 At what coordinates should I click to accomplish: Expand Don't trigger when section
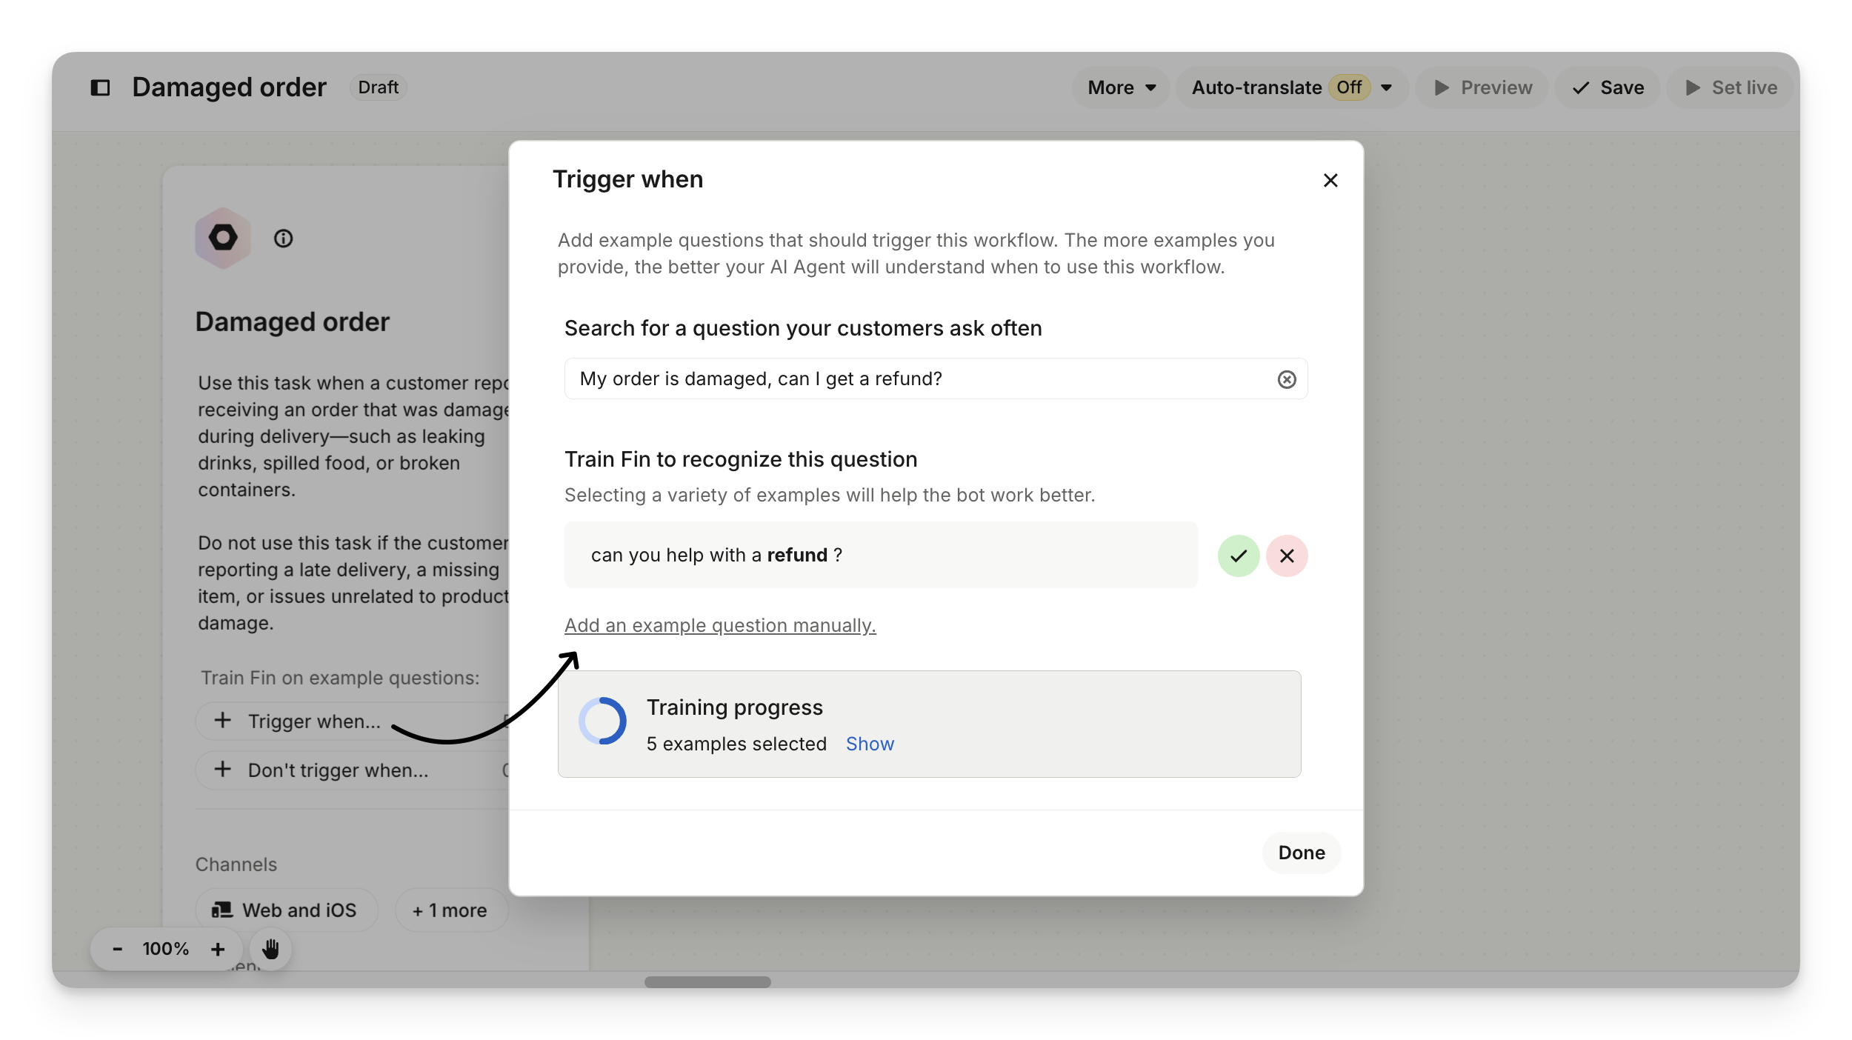(338, 770)
